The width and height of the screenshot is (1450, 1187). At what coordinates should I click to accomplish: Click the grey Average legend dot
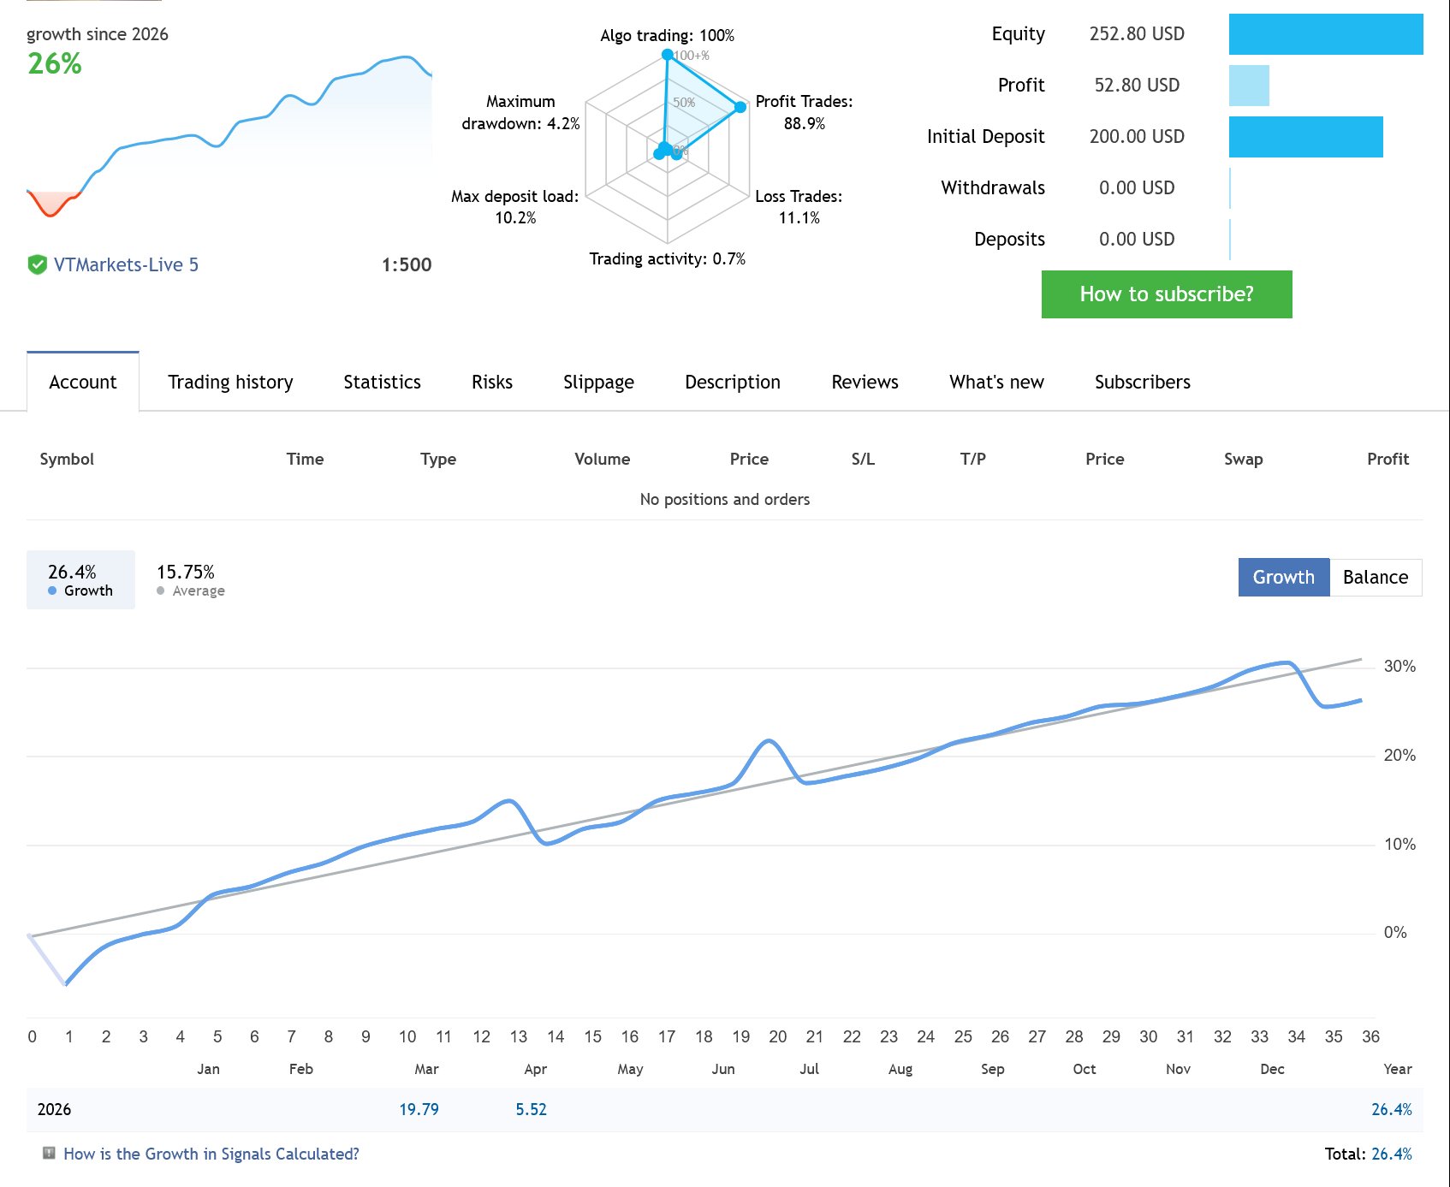161,591
